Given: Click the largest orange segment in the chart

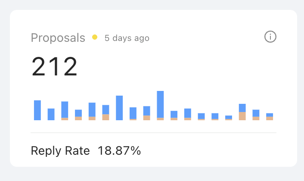Looking at the screenshot, I should (x=242, y=116).
